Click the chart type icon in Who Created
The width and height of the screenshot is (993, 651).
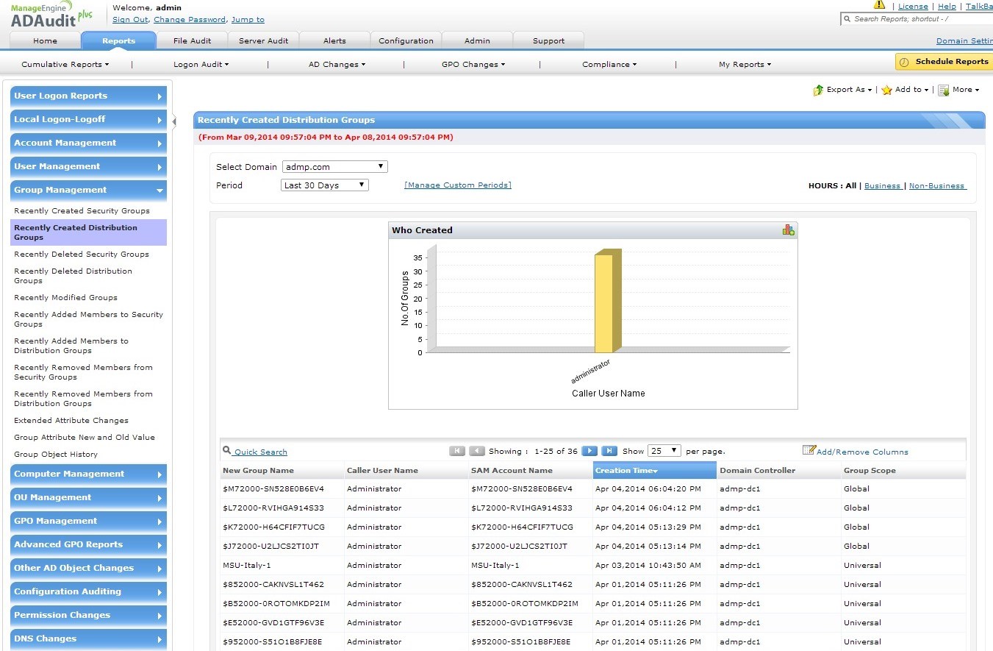[x=788, y=230]
